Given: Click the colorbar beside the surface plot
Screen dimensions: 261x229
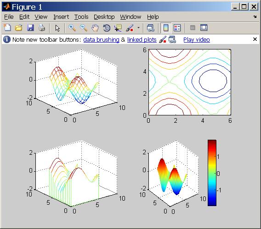Looking at the screenshot, I should coord(212,173).
